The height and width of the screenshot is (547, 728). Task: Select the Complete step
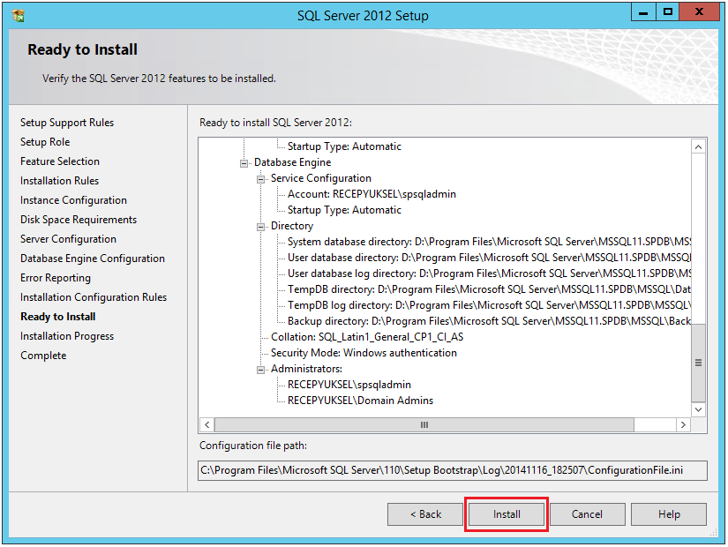pos(43,356)
